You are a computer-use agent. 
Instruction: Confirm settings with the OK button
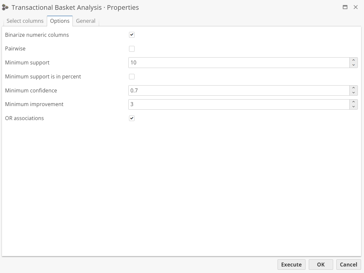click(x=321, y=265)
